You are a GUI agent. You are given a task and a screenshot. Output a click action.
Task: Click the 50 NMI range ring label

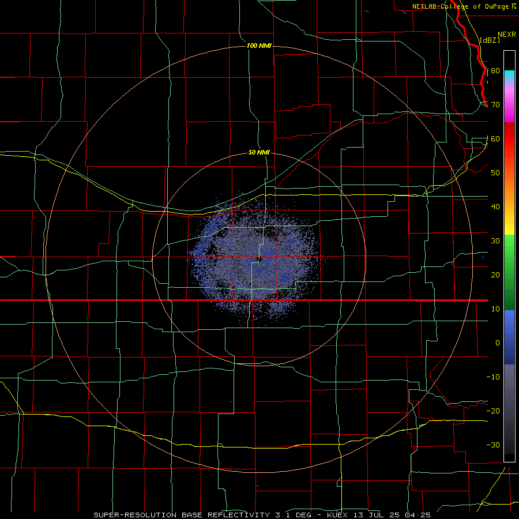point(259,152)
